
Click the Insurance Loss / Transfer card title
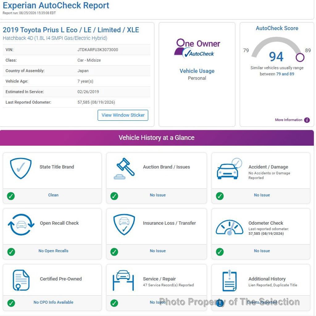169,223
